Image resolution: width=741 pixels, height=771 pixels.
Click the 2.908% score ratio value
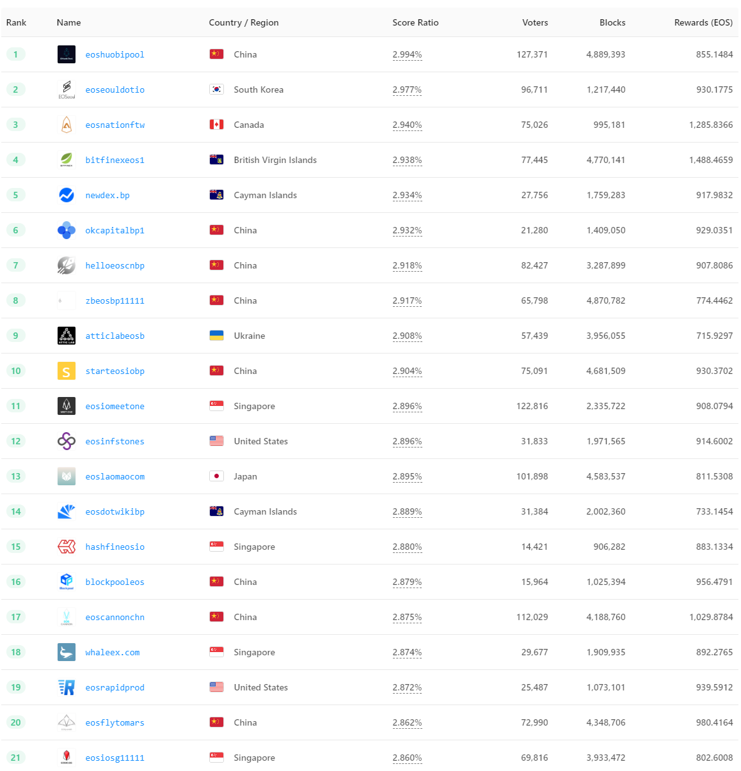[408, 336]
